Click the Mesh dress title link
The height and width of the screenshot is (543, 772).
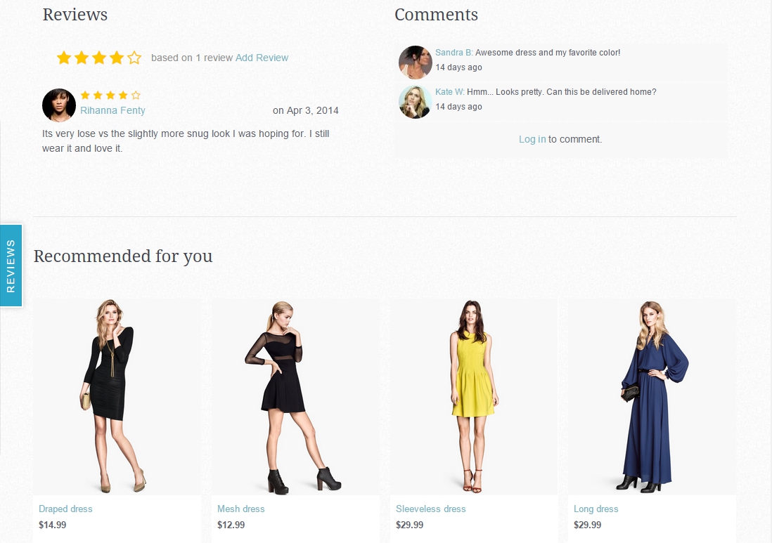click(240, 509)
